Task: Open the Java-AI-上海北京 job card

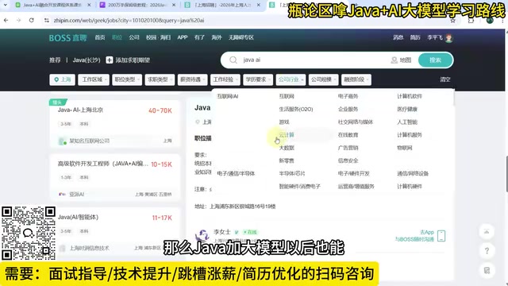Action: click(x=114, y=124)
